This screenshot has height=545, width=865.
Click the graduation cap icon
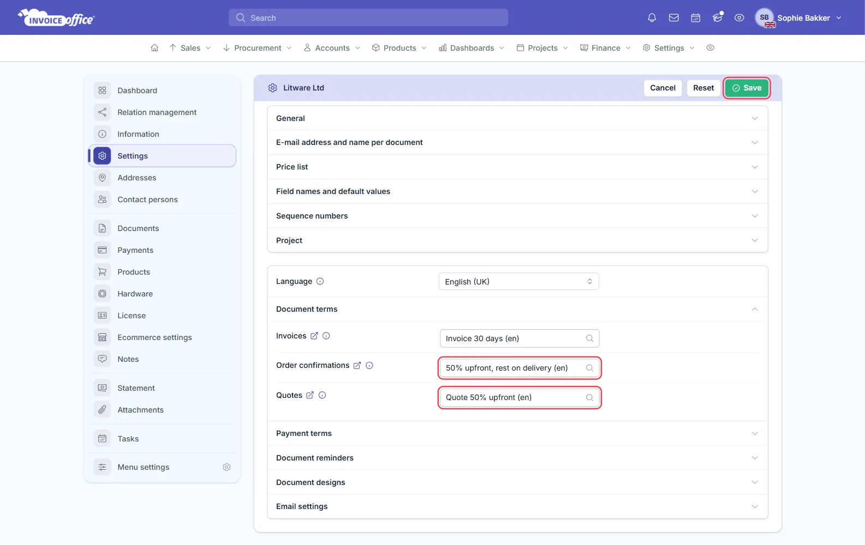(x=718, y=18)
